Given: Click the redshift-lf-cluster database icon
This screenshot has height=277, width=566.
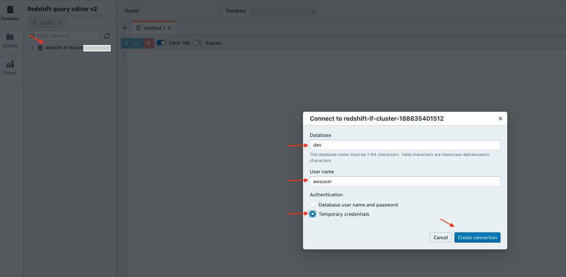Looking at the screenshot, I should [x=40, y=48].
